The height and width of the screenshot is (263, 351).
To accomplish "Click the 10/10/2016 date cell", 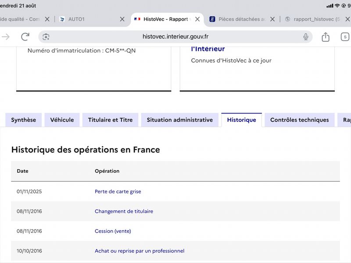I will coord(29,251).
